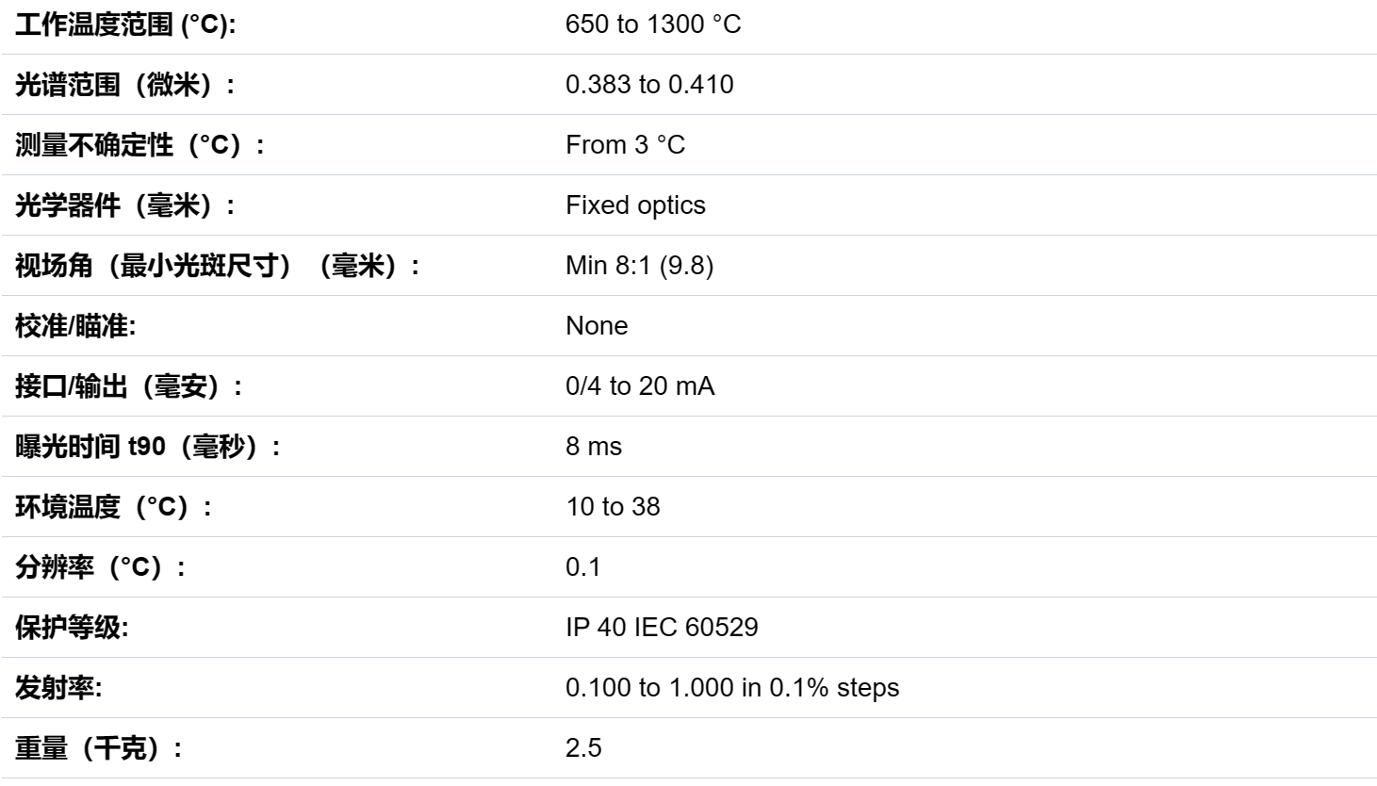This screenshot has width=1377, height=786.
Task: Select the None value for 校准/瞄准
Action: tap(597, 326)
